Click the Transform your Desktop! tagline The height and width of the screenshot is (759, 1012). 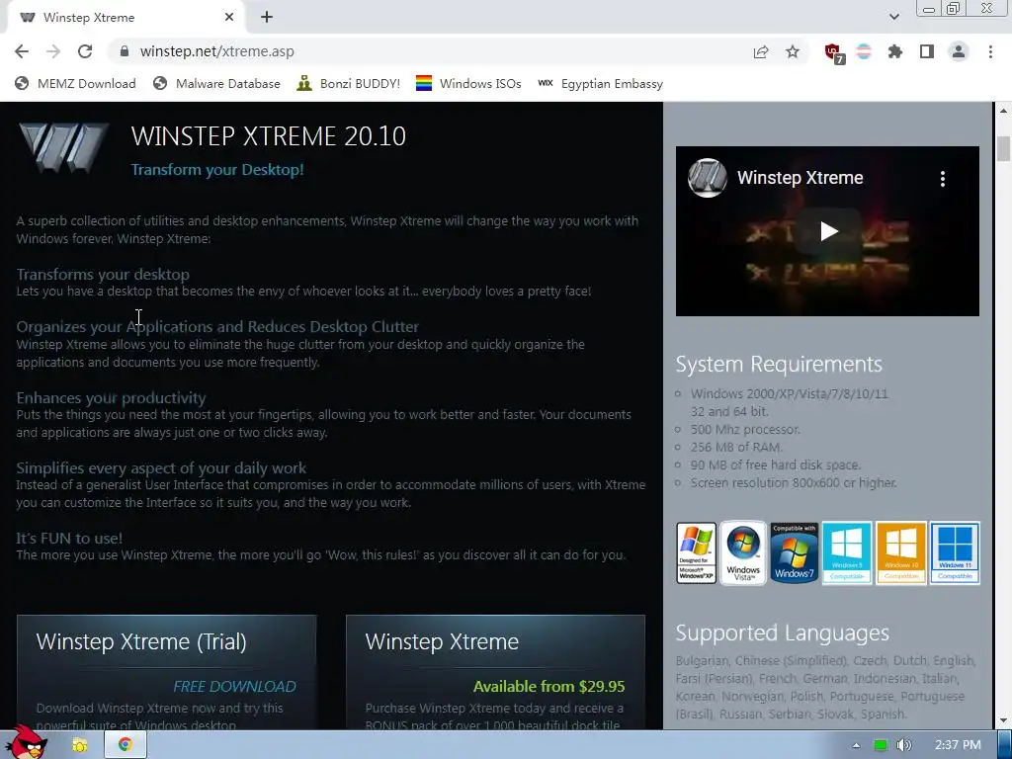(x=217, y=170)
